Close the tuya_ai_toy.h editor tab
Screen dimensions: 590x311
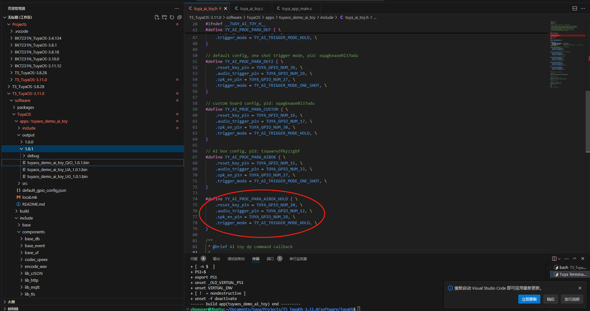[x=225, y=8]
